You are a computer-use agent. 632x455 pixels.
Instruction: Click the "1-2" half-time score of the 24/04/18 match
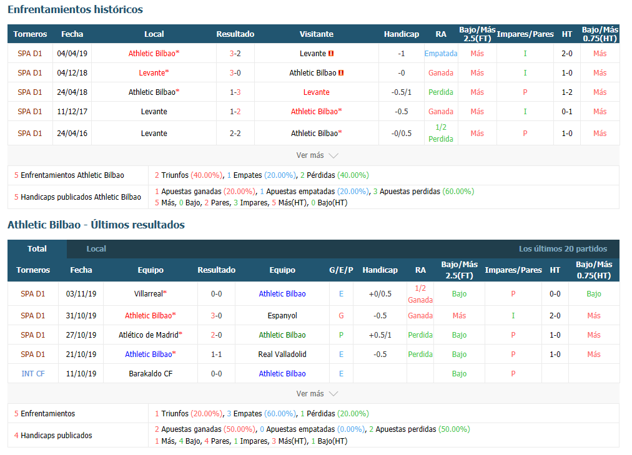(x=567, y=92)
